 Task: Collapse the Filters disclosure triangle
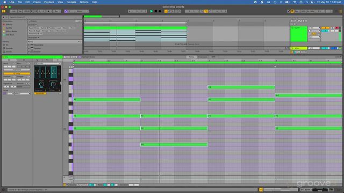pos(29,21)
